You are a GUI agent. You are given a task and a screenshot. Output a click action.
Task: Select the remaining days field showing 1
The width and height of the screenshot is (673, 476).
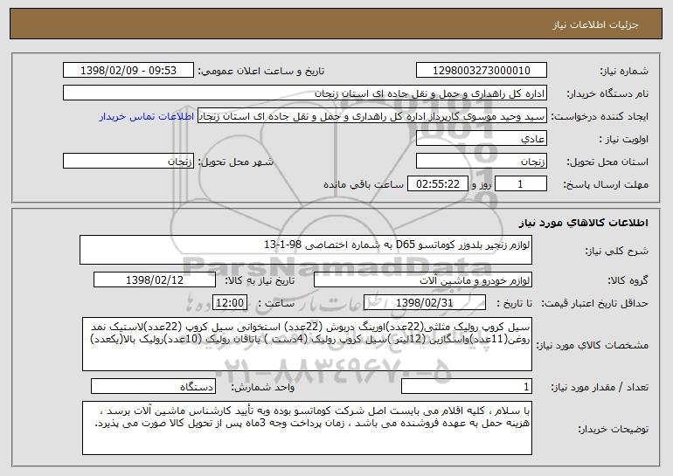520,184
